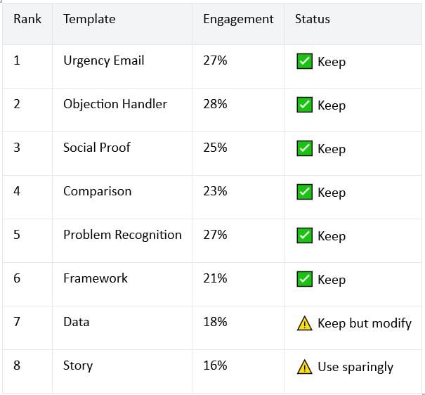Click the green checkmark for Urgency Email
425x395 pixels.
(x=304, y=61)
